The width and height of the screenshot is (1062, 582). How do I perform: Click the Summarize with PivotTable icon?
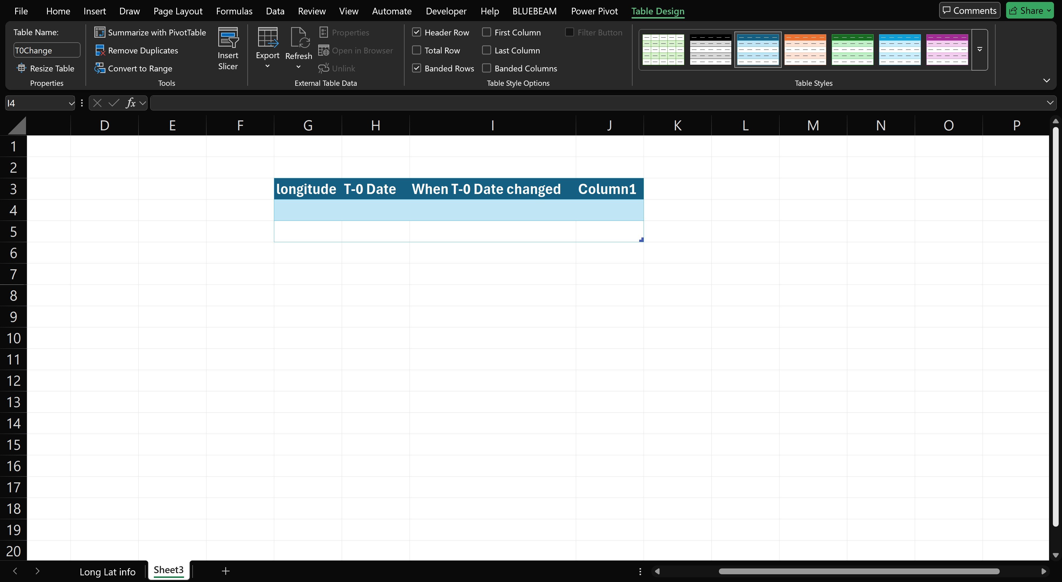click(100, 32)
